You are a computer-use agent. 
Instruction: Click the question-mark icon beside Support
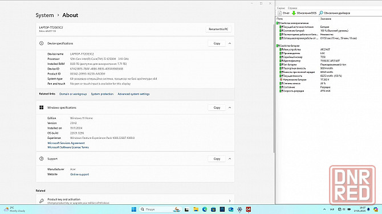(x=42, y=159)
